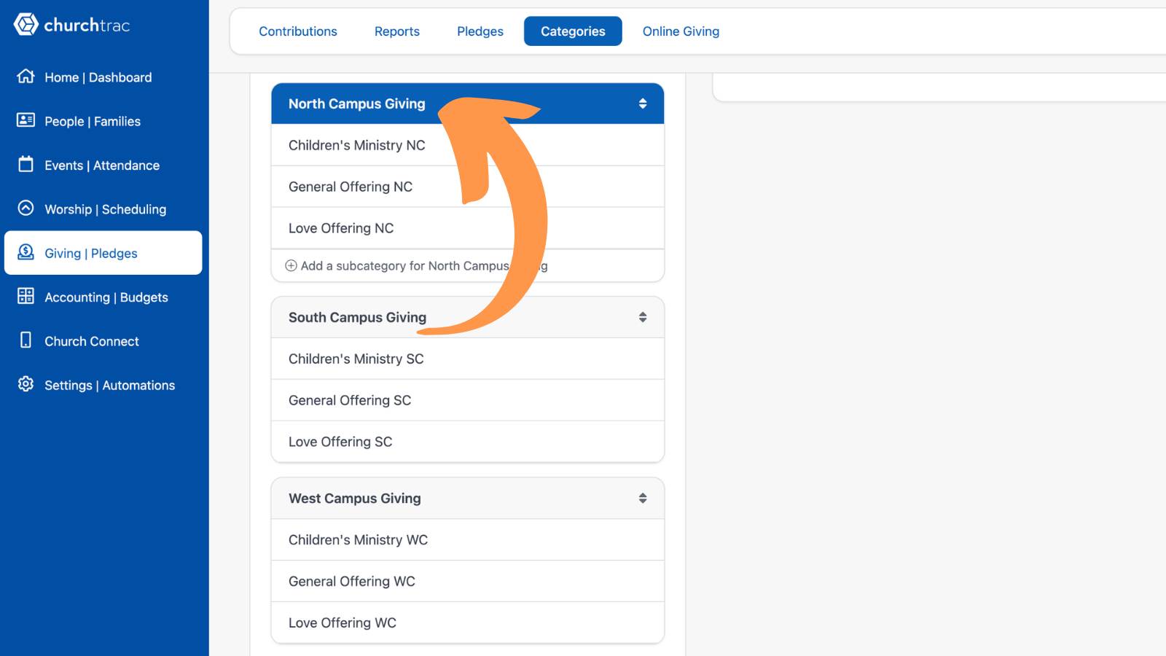Select Children's Ministry NC subcategory
The height and width of the screenshot is (656, 1166).
pos(468,145)
